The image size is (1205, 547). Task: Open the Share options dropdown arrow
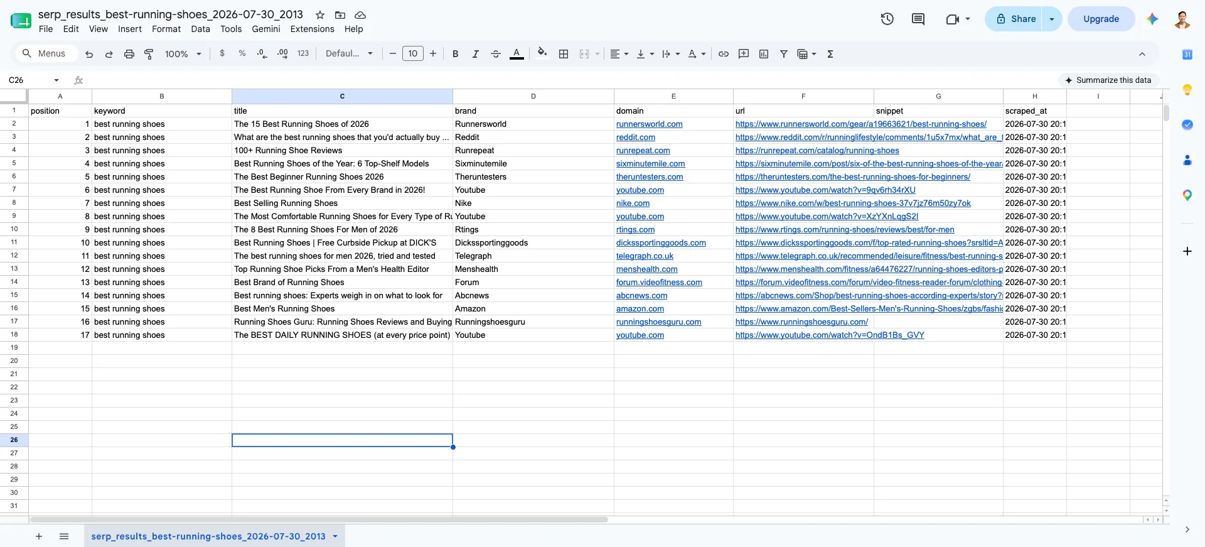click(x=1052, y=19)
